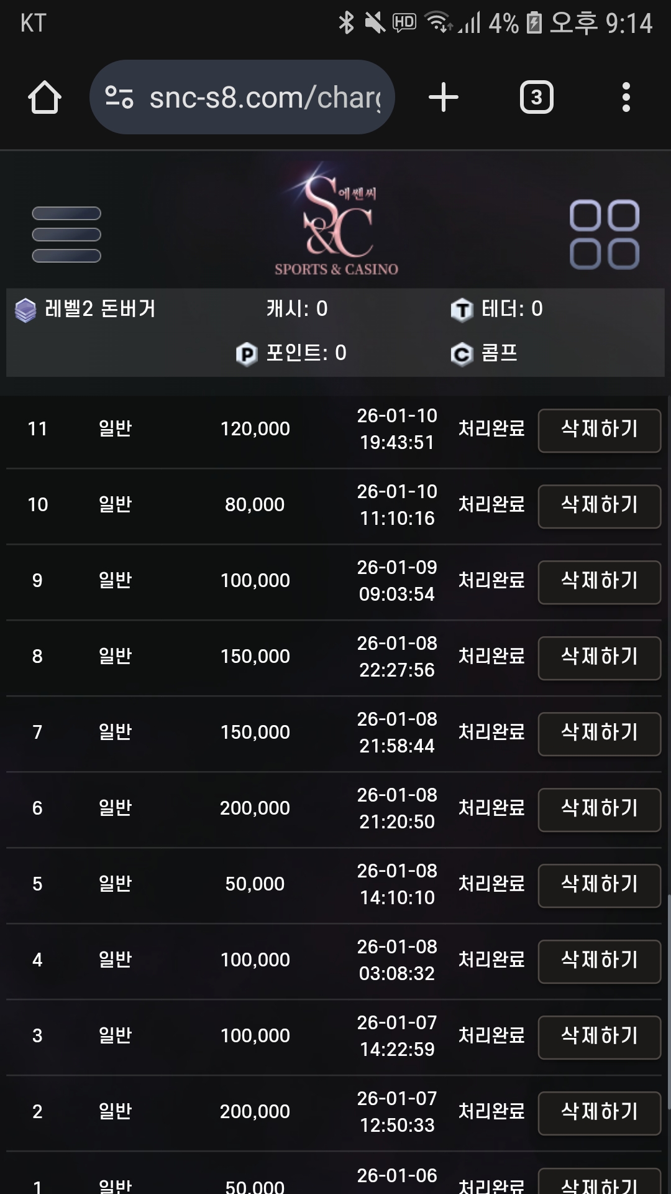Open a new browser tab
This screenshot has width=671, height=1194.
coord(444,98)
